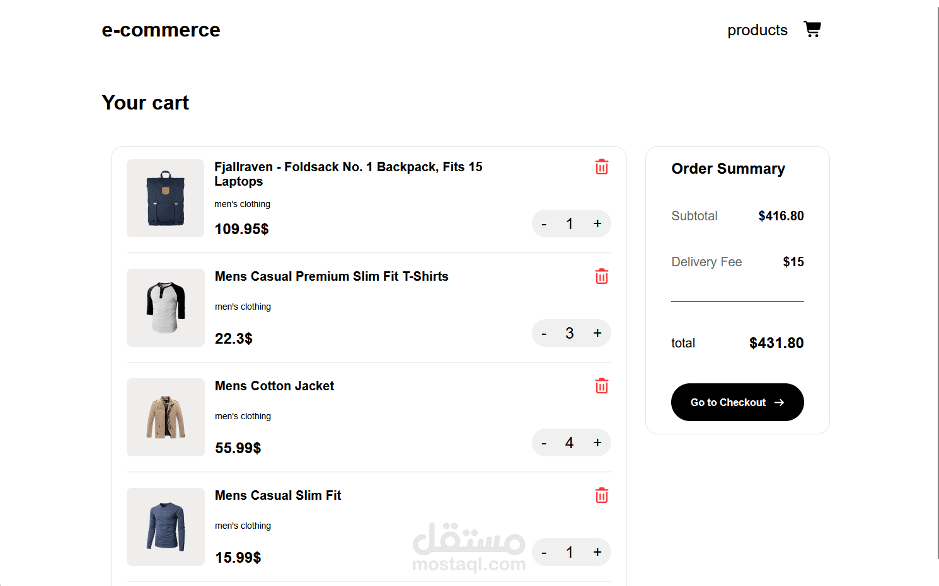Open the shopping cart icon in header

[x=812, y=30]
